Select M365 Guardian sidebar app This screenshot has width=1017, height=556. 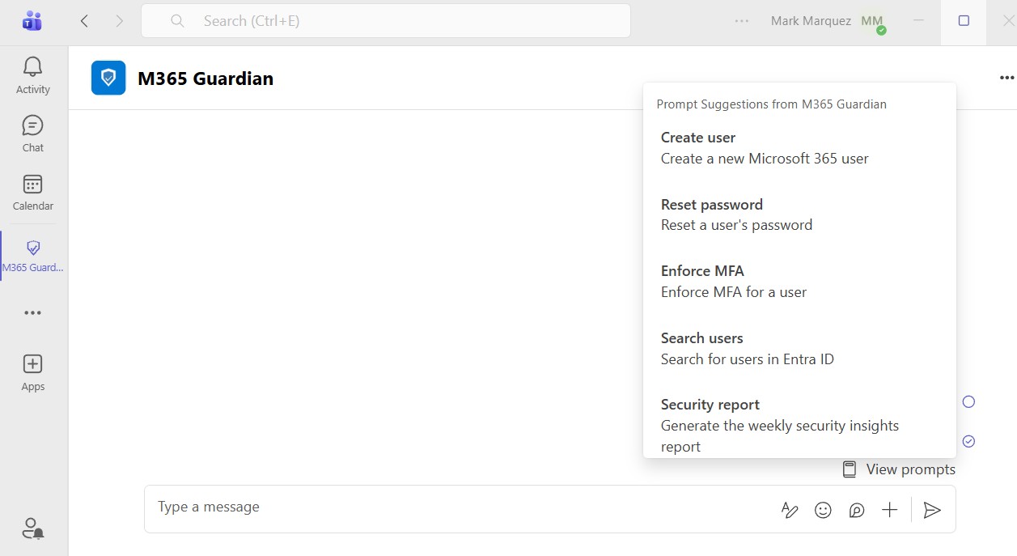point(33,255)
